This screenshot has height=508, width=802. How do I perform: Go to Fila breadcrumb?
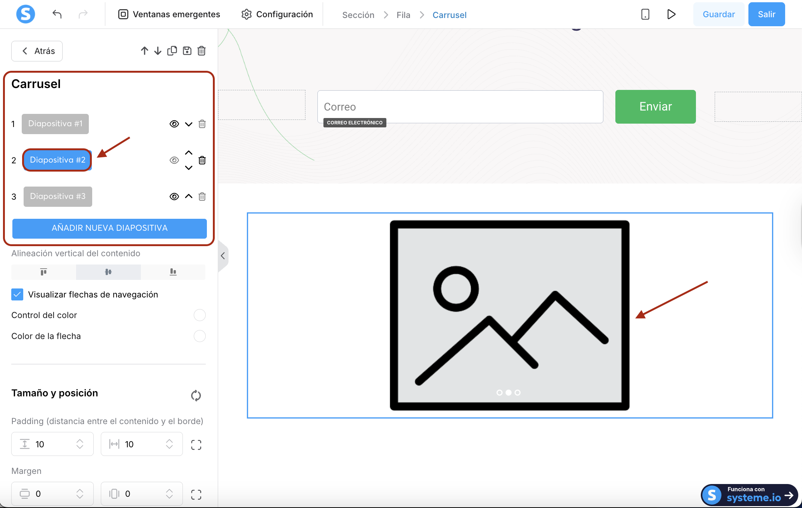[x=403, y=15]
